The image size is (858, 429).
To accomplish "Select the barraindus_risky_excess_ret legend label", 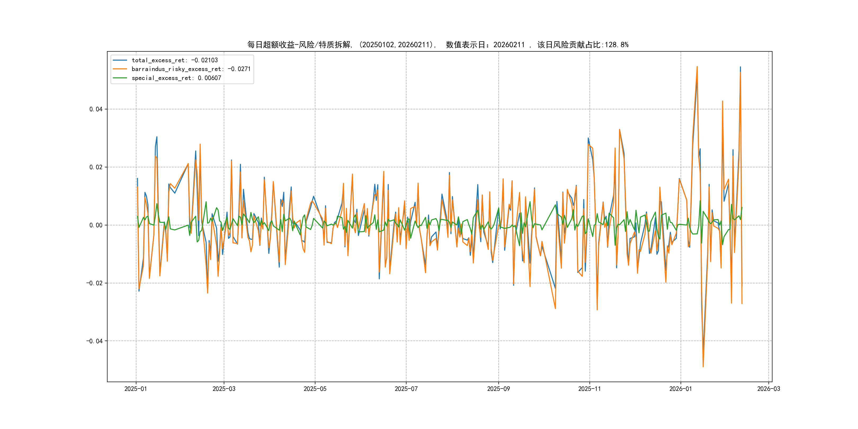I will pos(191,69).
